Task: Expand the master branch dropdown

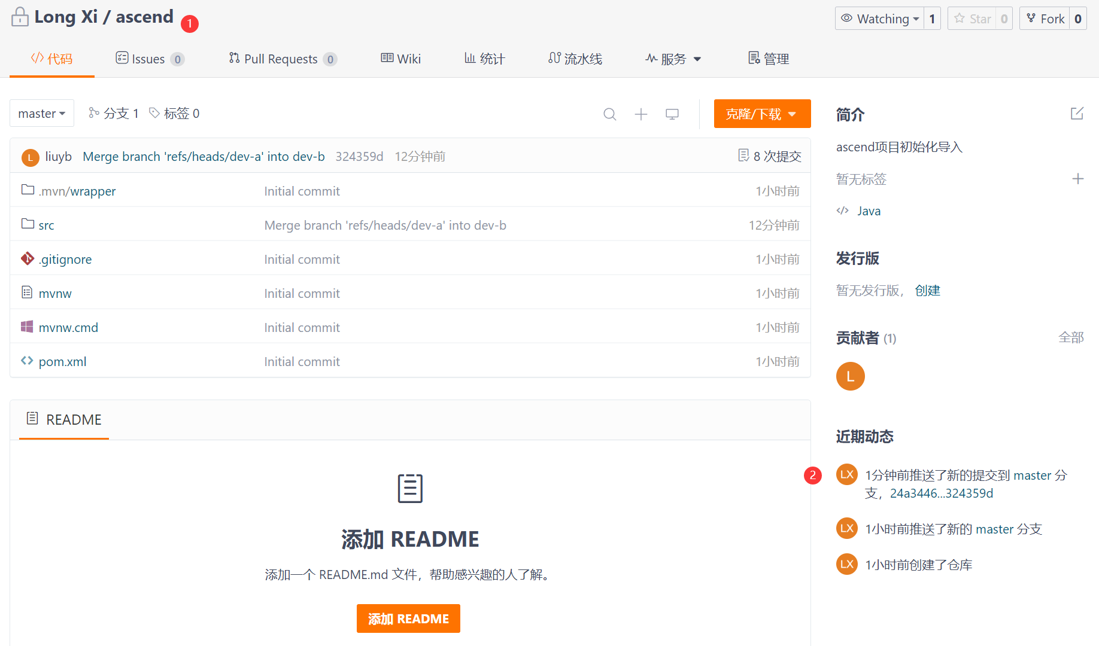Action: tap(42, 114)
